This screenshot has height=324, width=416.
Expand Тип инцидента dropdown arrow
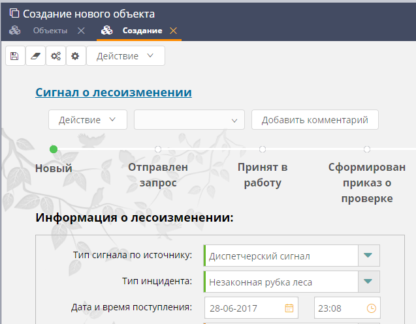(368, 282)
